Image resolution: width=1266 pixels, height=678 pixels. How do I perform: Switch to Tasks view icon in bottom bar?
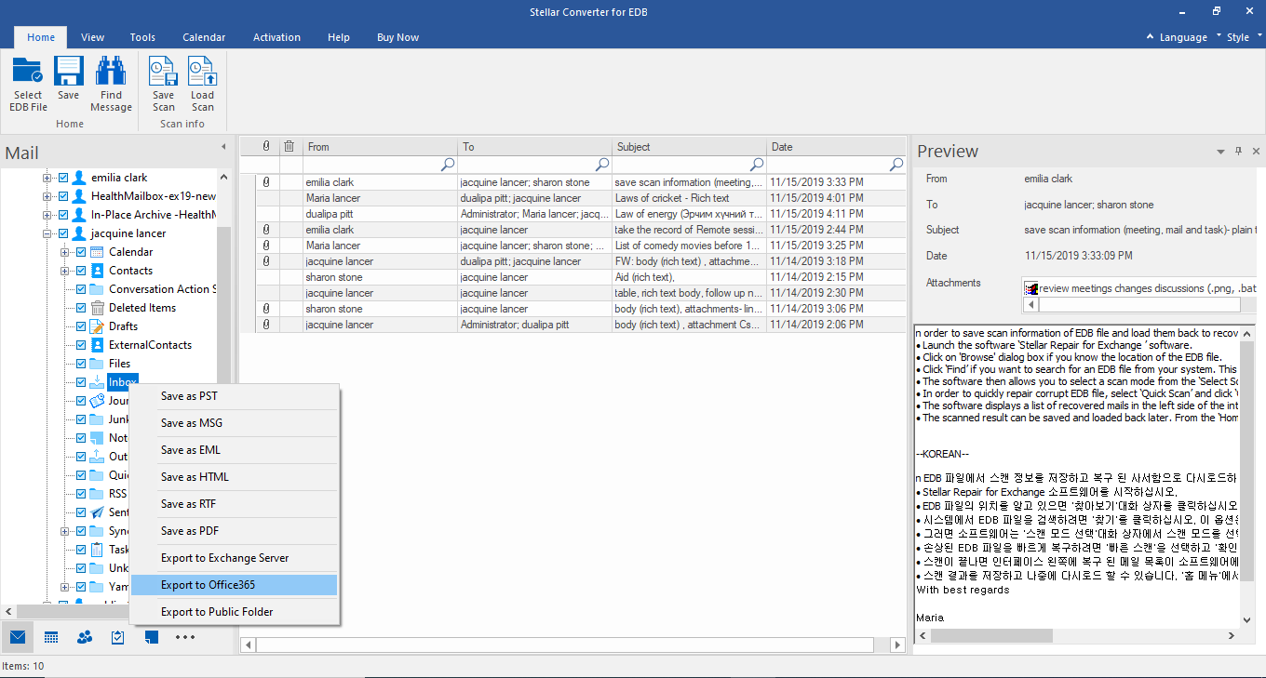point(118,637)
